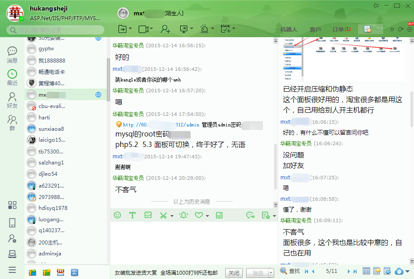Expand the alarm reminder dropdown arrow
This screenshot has height=279, width=414.
(212, 28)
